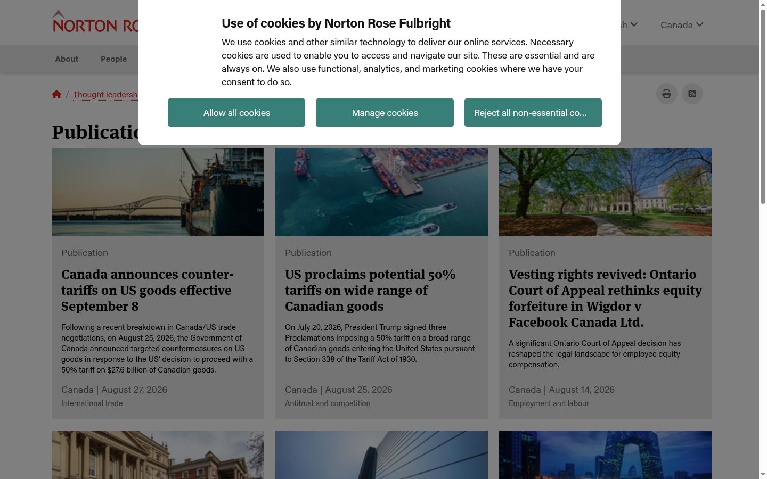The image size is (767, 479).
Task: Click the scrollbar down arrow
Action: point(763,474)
